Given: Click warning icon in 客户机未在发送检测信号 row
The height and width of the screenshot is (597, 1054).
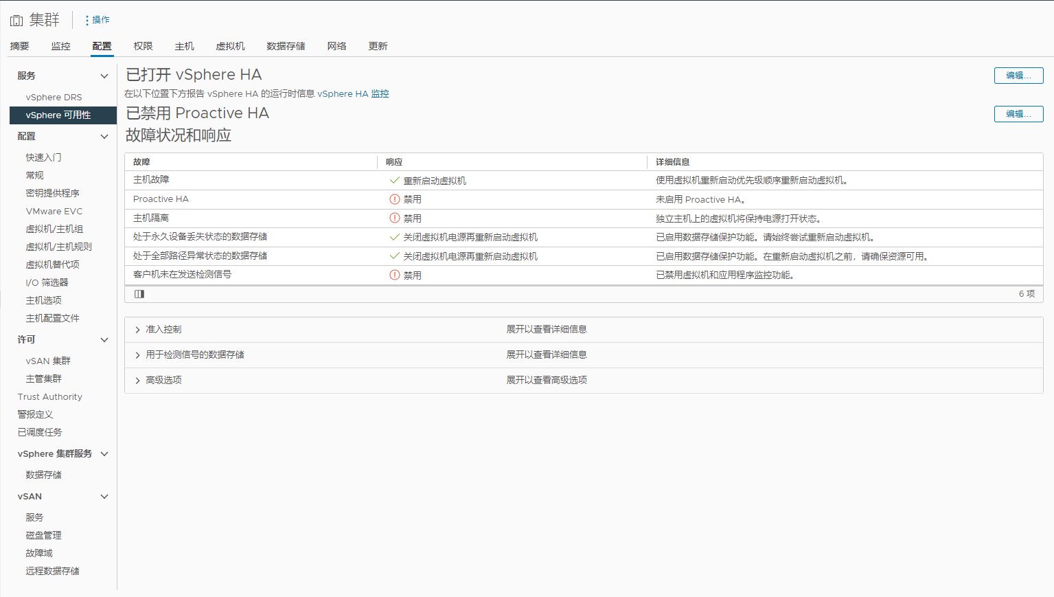Looking at the screenshot, I should coord(394,275).
